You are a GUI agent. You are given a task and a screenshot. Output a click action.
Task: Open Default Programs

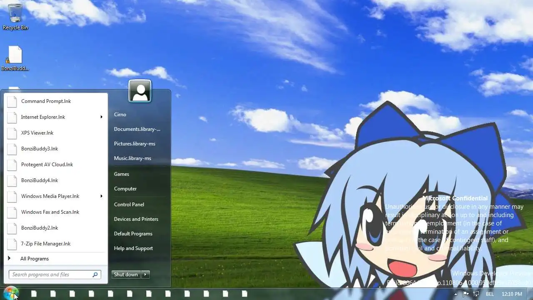(x=139, y=234)
